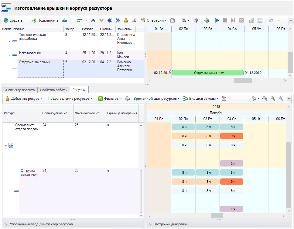Click the Gantt chart horizontal scrollbar thumb
This screenshot has width=294, height=229.
click(x=243, y=80)
